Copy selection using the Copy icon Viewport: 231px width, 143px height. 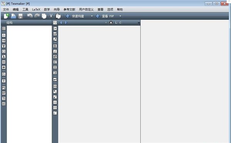tap(44, 16)
